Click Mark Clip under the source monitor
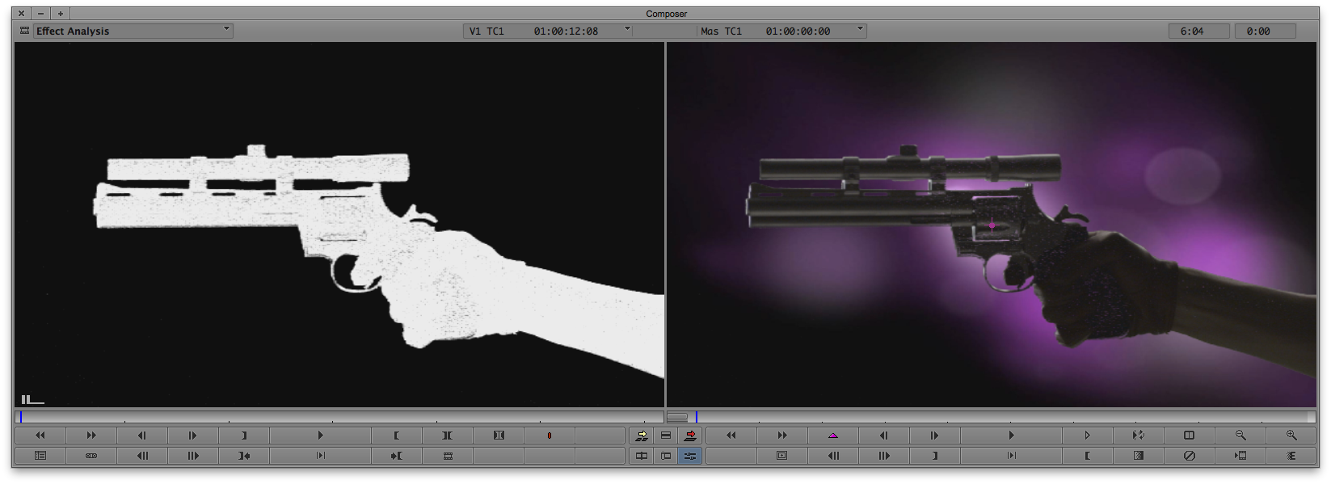The height and width of the screenshot is (484, 1331). [447, 436]
